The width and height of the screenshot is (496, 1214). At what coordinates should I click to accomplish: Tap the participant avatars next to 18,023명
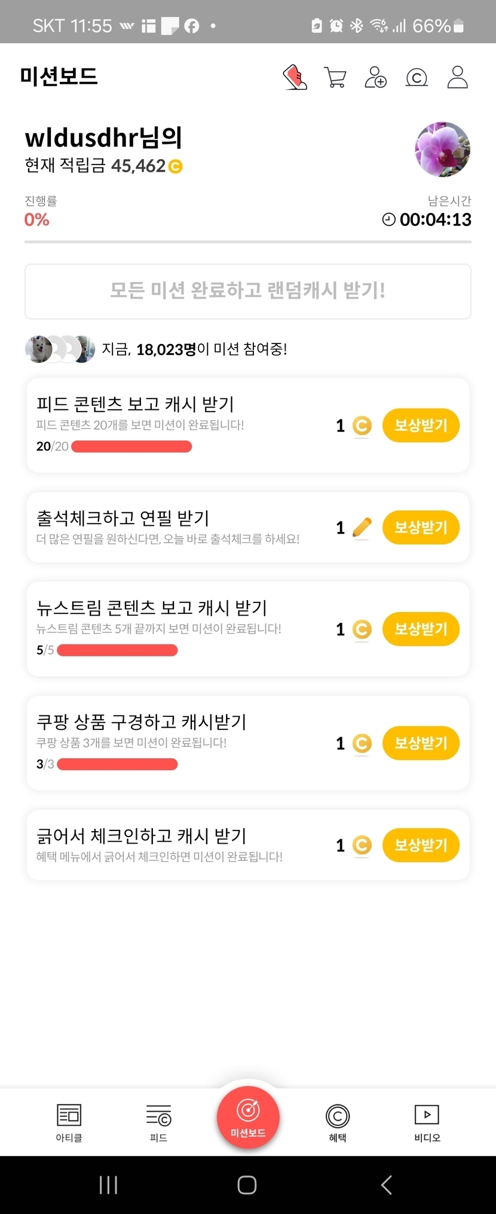60,349
